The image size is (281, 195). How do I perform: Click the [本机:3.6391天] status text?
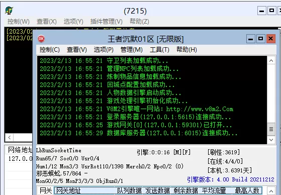[x=230, y=170]
